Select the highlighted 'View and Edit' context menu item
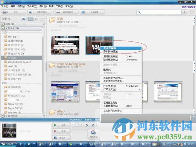The width and height of the screenshot is (196, 147). click(x=121, y=48)
